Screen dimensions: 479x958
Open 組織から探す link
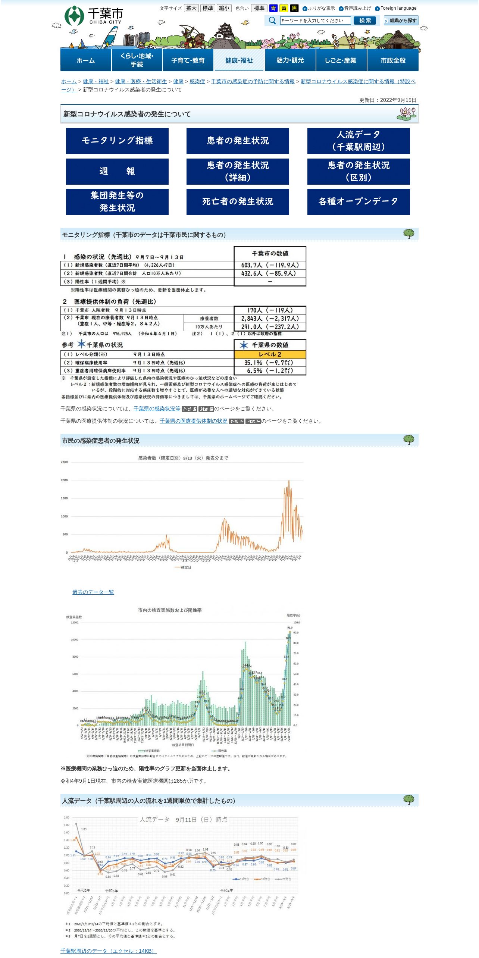pos(401,21)
